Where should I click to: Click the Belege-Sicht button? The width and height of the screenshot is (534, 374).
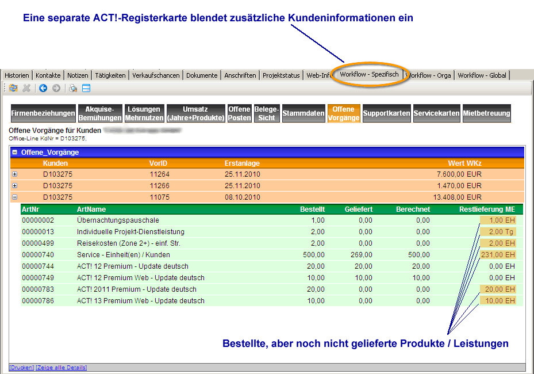click(x=267, y=113)
